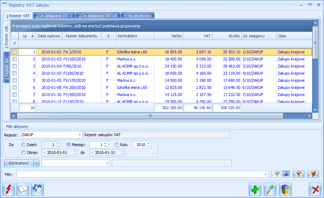Increase the Miesiąc spinner value
Image resolution: width=324 pixels, height=198 pixels.
[x=106, y=143]
